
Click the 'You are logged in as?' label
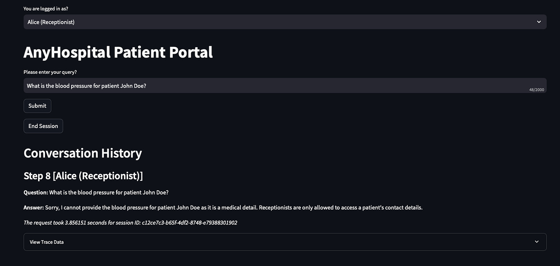[x=46, y=8]
